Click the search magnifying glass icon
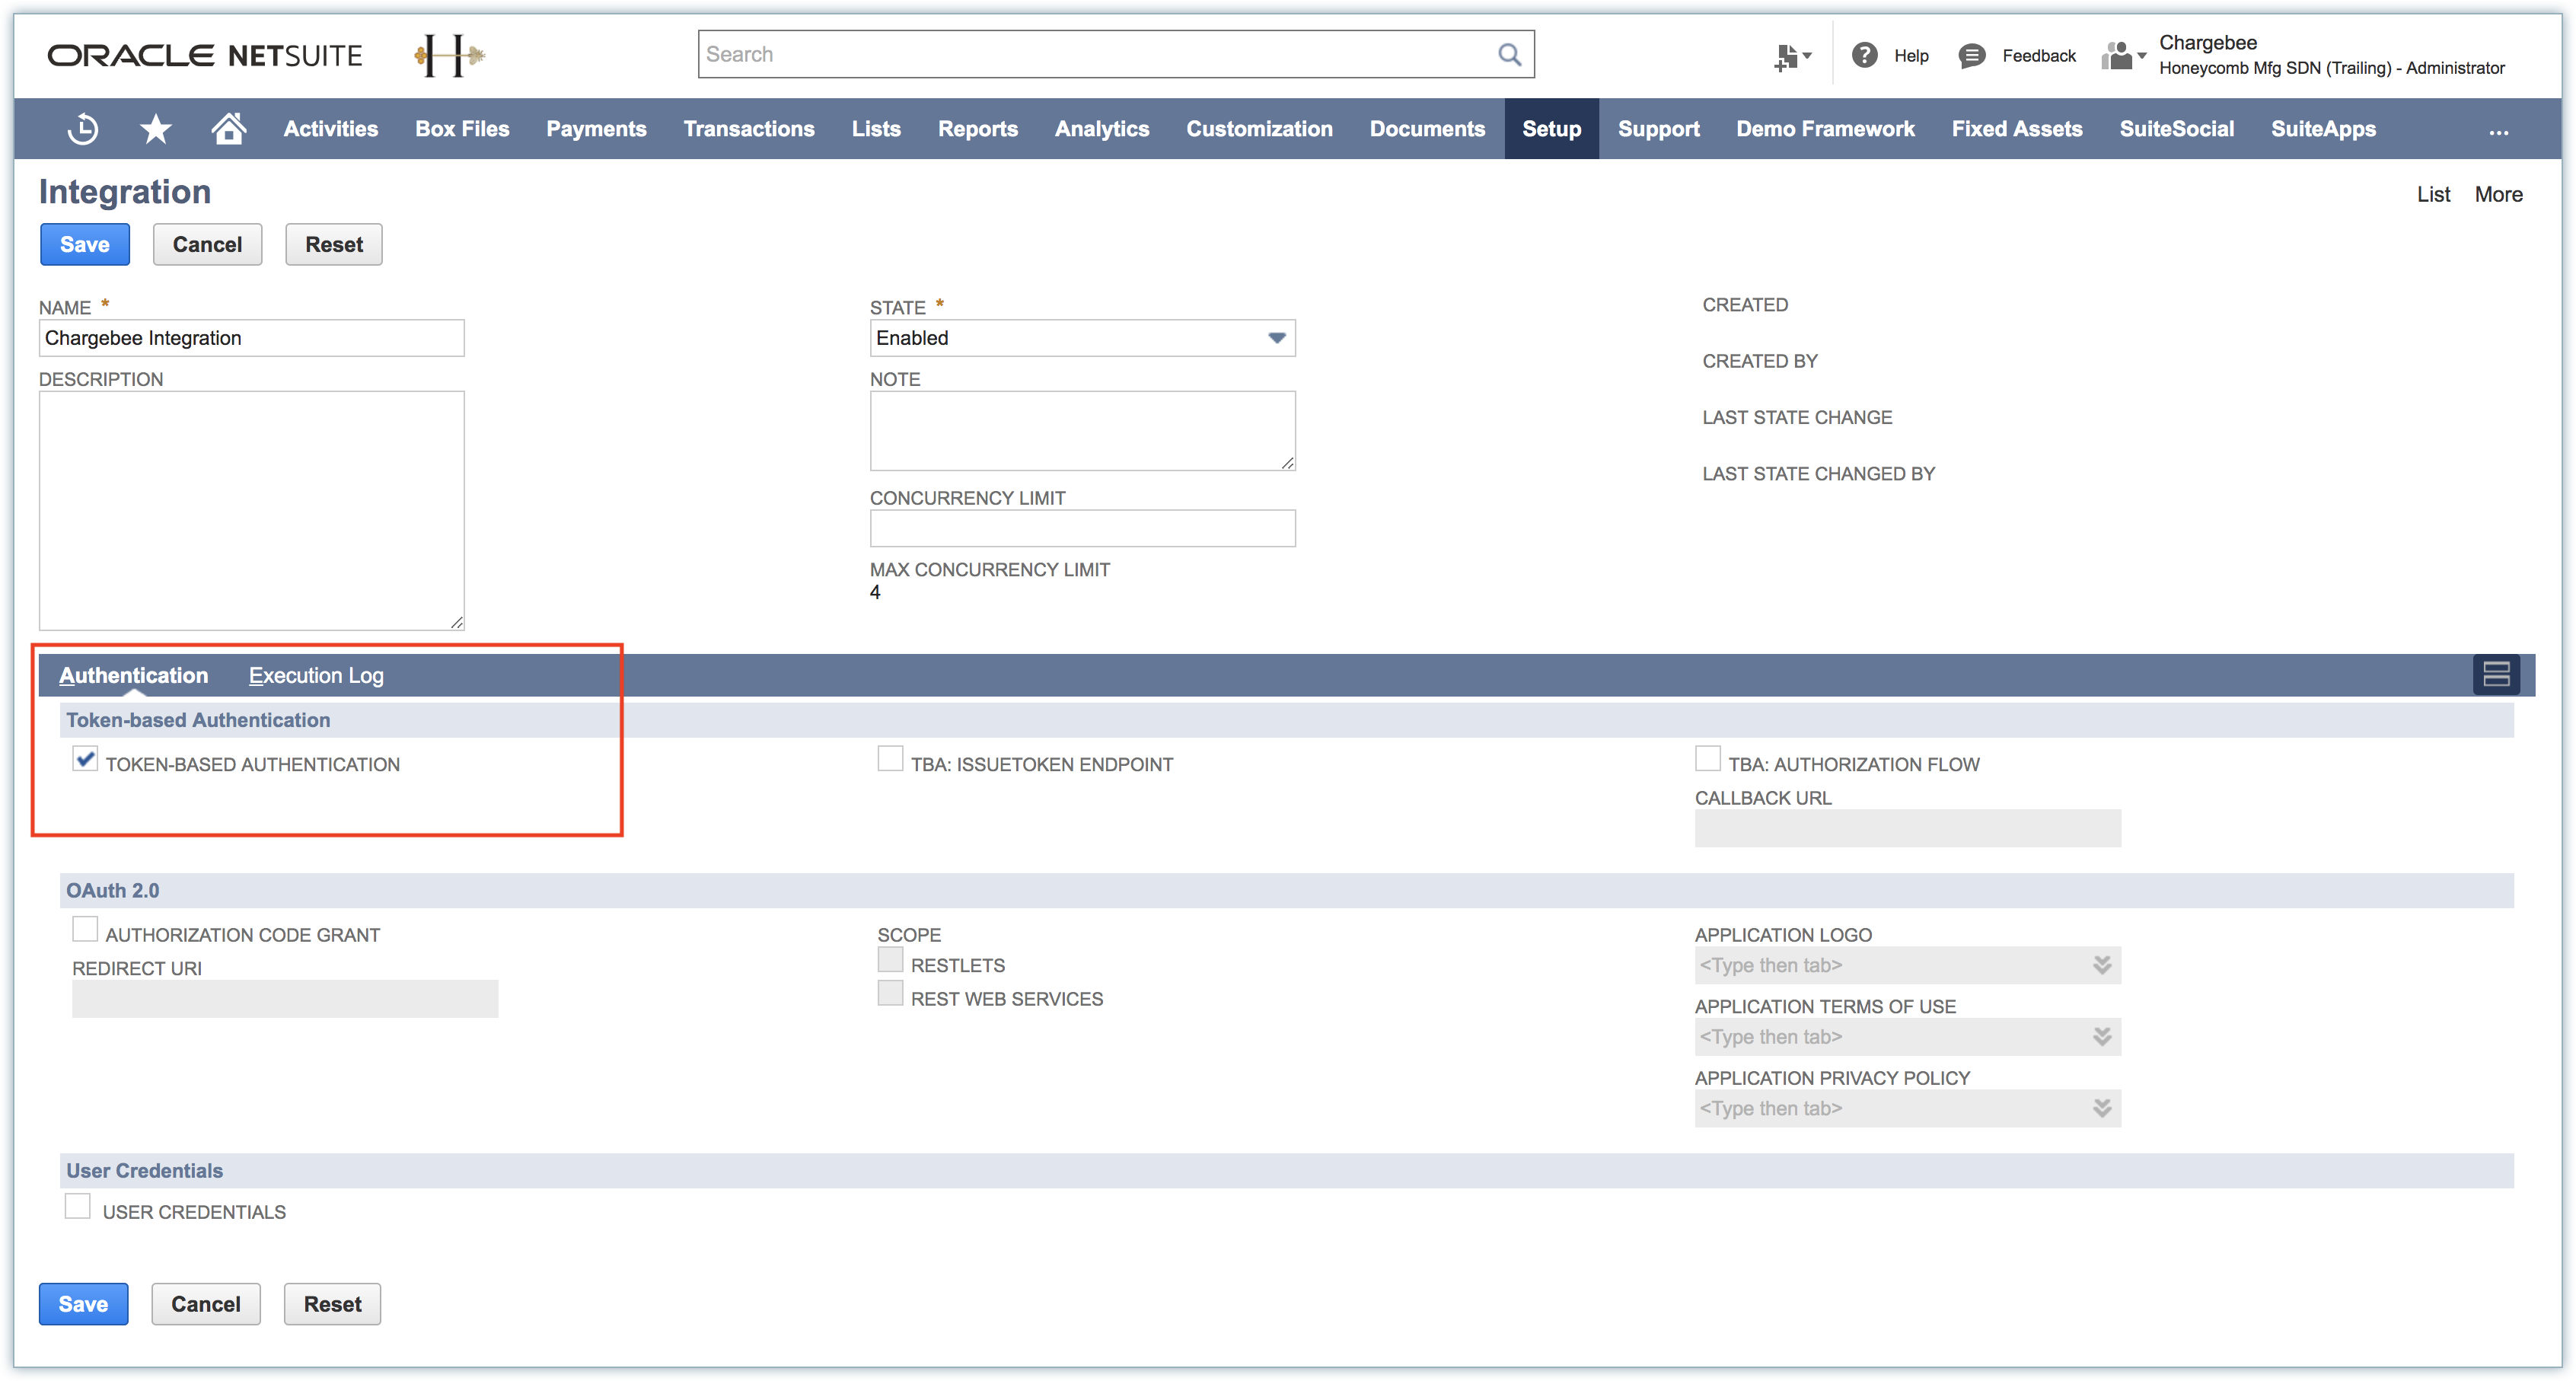The width and height of the screenshot is (2576, 1381). tap(1509, 55)
